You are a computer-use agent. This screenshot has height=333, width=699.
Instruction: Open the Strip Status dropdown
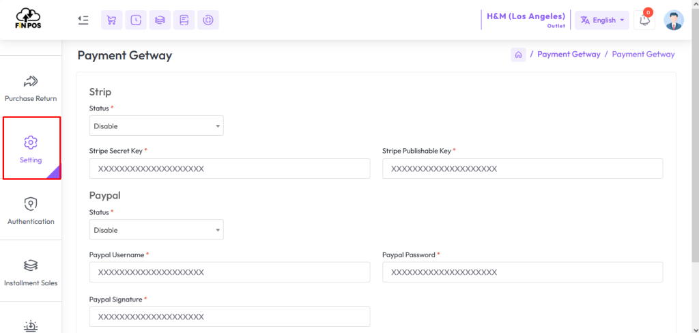156,126
